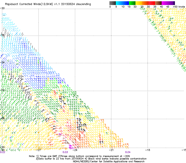
Task: Choose the brown 35-40 knots legend swatch
Action: (158, 3)
